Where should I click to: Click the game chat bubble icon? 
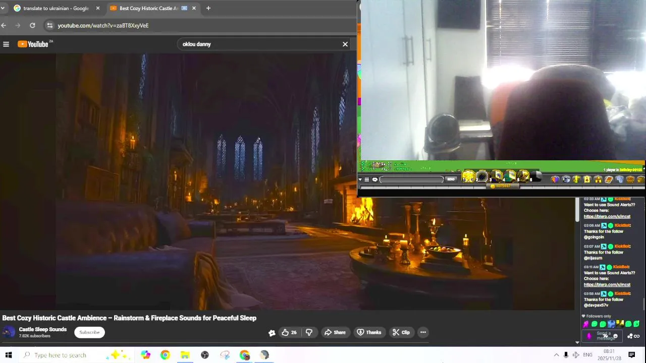coord(375,179)
